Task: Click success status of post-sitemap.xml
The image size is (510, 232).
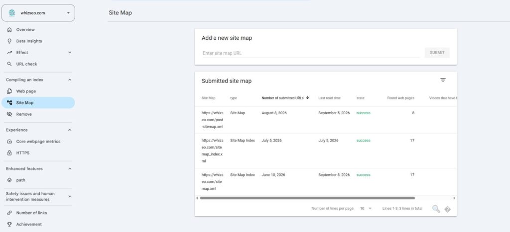Action: 363,113
